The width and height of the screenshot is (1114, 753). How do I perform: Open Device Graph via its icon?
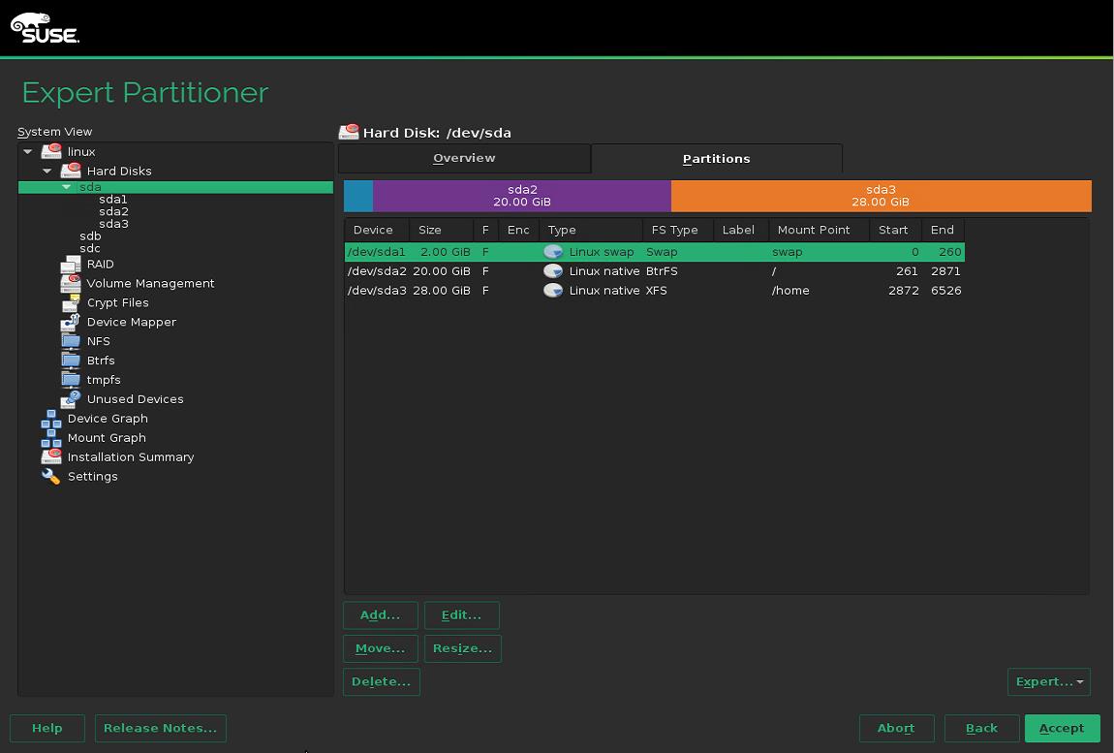pos(51,418)
